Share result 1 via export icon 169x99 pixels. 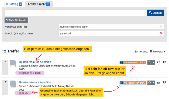point(158,62)
